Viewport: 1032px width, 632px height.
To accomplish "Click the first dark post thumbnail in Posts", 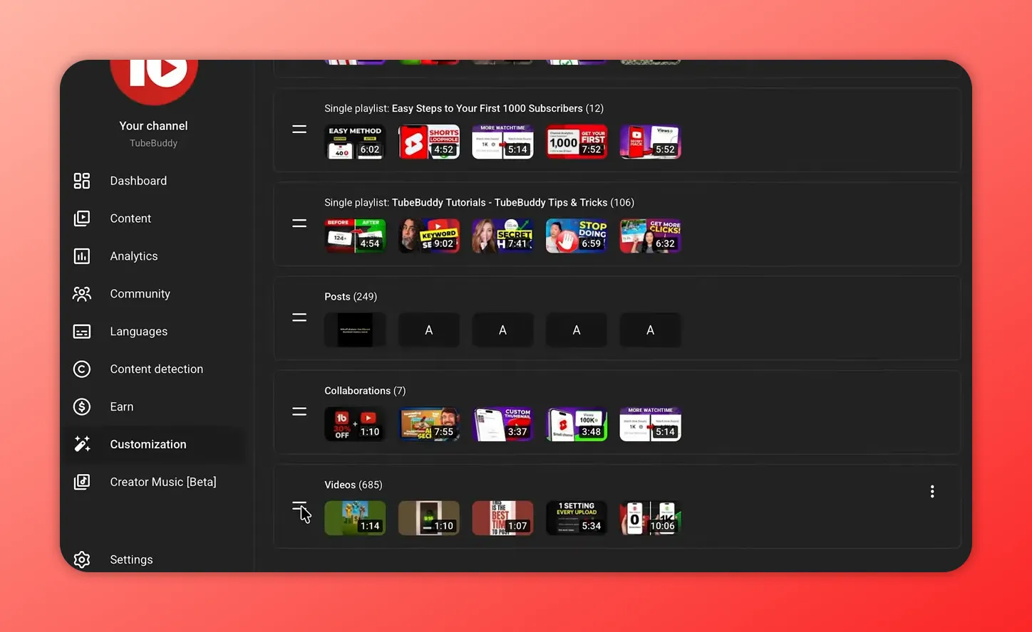I will click(355, 330).
